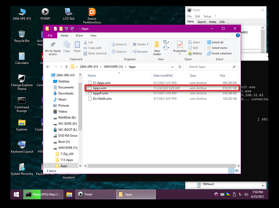Switch to large icons view in status bar

click(x=237, y=171)
